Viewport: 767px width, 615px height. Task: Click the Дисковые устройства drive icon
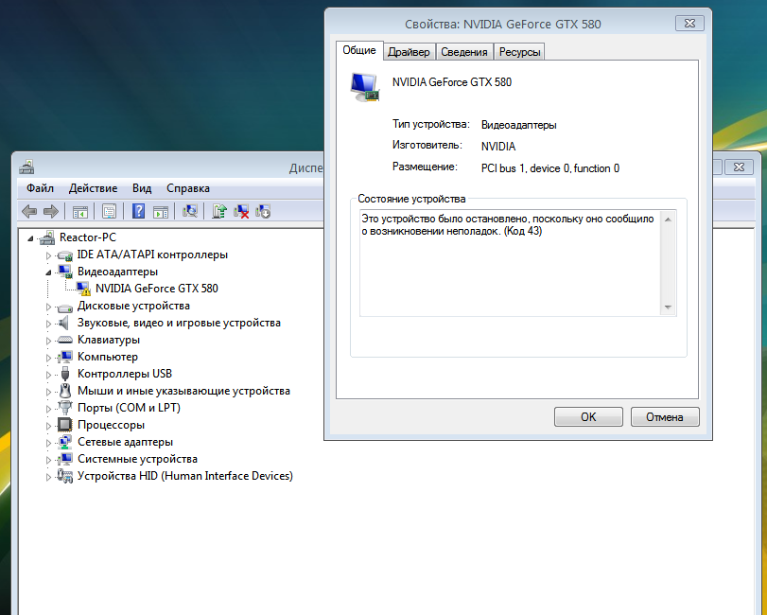[x=64, y=307]
